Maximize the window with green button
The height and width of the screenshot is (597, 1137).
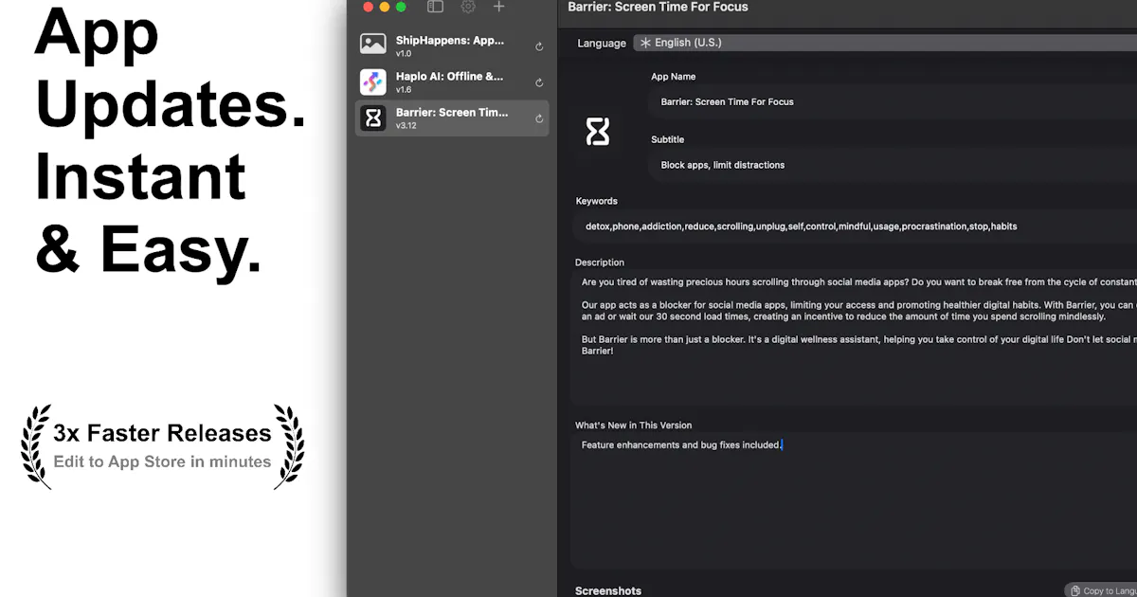click(401, 7)
